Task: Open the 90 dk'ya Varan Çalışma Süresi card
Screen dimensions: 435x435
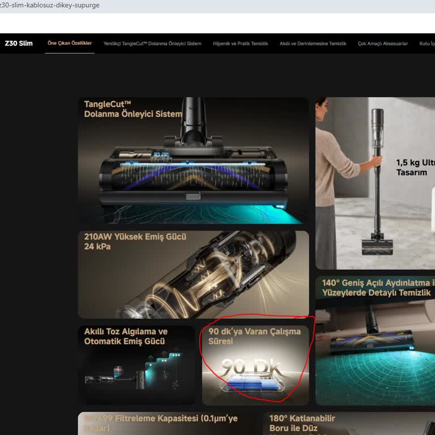Action: click(255, 365)
